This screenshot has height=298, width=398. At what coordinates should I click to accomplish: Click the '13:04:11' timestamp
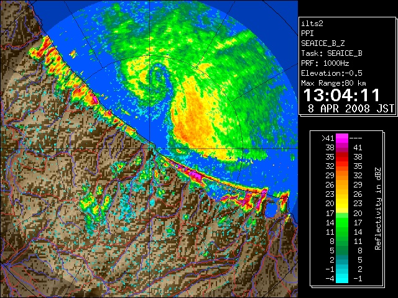point(341,95)
